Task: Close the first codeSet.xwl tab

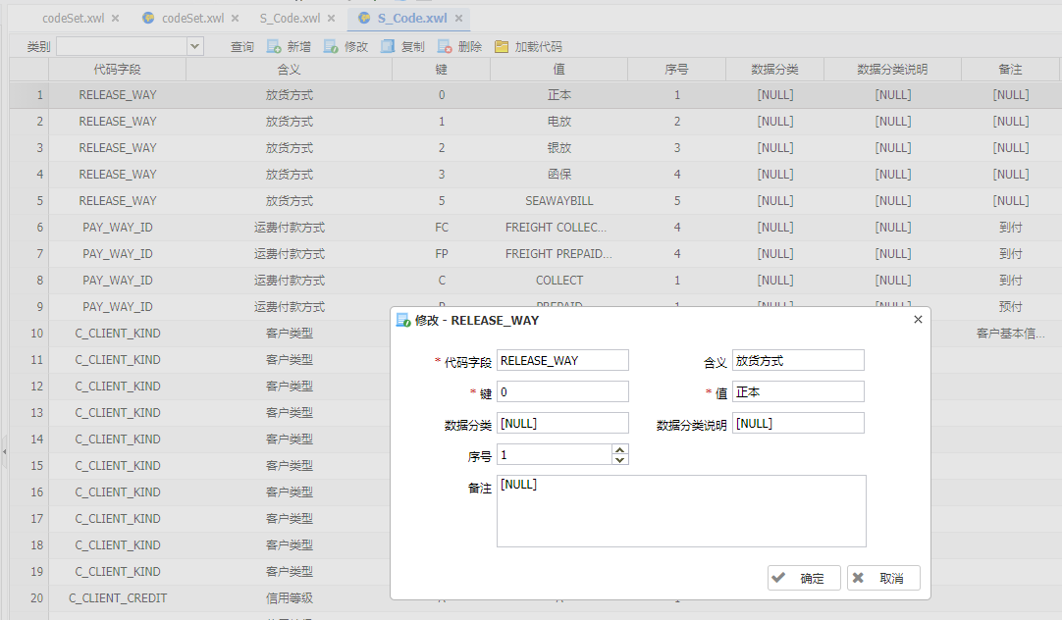Action: pos(116,19)
